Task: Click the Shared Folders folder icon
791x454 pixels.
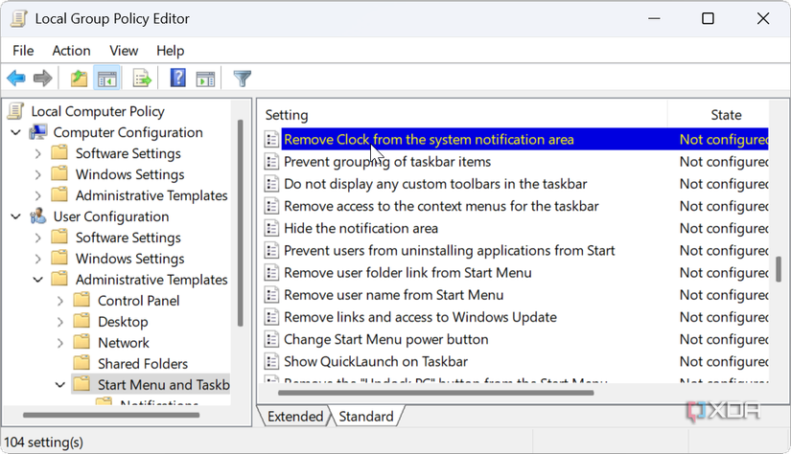Action: click(x=81, y=363)
